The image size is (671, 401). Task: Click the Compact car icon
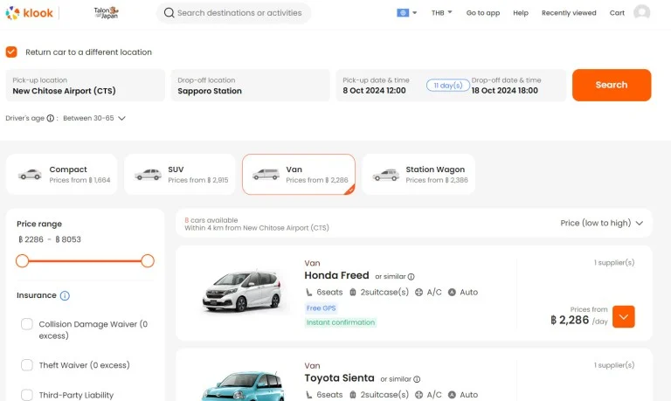(x=30, y=175)
